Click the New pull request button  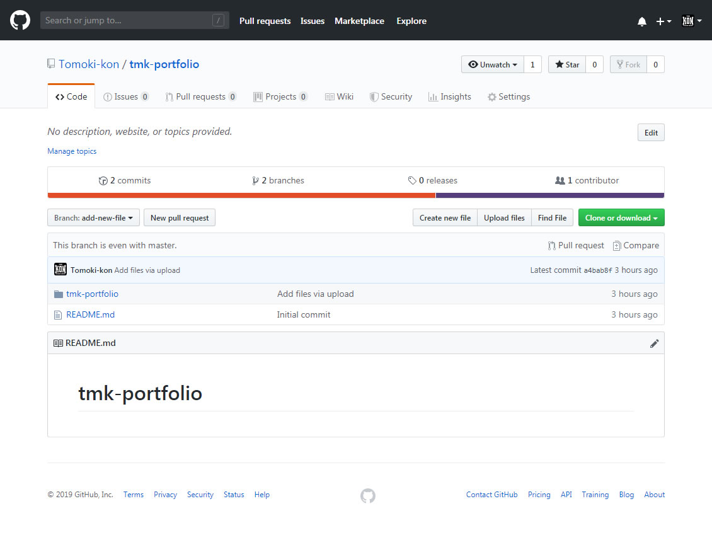tap(180, 217)
